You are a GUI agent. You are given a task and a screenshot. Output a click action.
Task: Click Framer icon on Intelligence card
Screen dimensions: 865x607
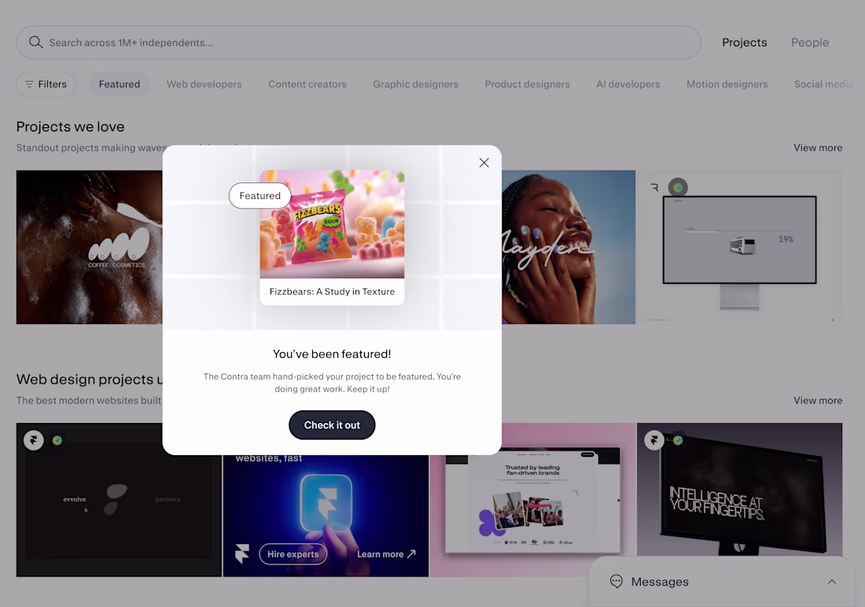pyautogui.click(x=654, y=440)
